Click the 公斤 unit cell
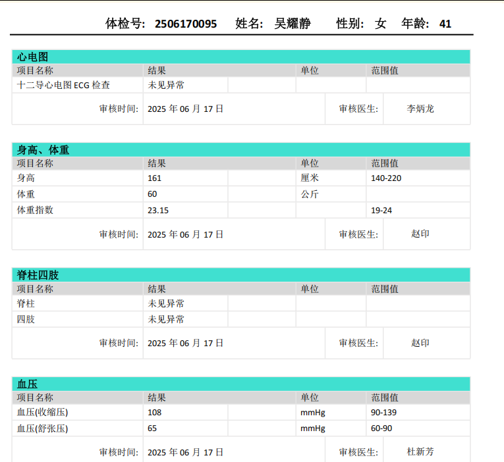504x462 pixels. tap(310, 194)
